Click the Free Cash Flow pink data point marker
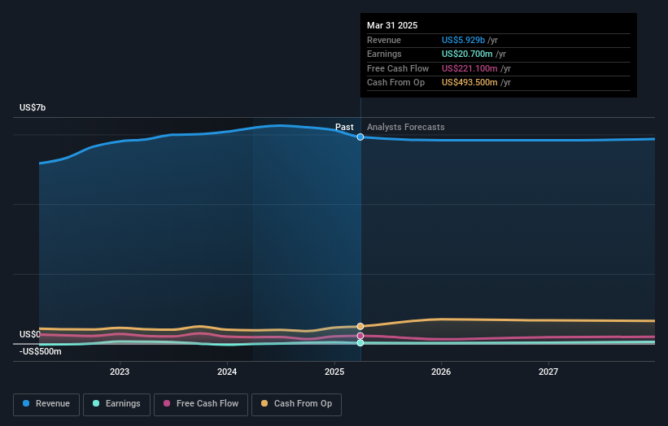668x426 pixels. click(360, 336)
